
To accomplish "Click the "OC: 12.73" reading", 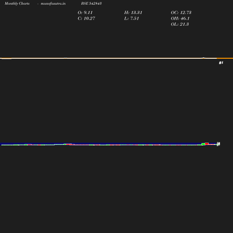I will point(181,13).
